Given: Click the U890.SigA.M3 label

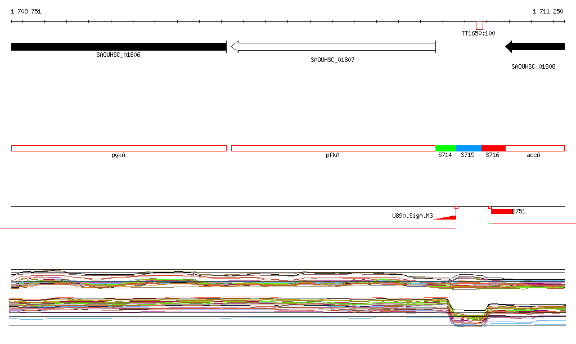Looking at the screenshot, I should (412, 216).
